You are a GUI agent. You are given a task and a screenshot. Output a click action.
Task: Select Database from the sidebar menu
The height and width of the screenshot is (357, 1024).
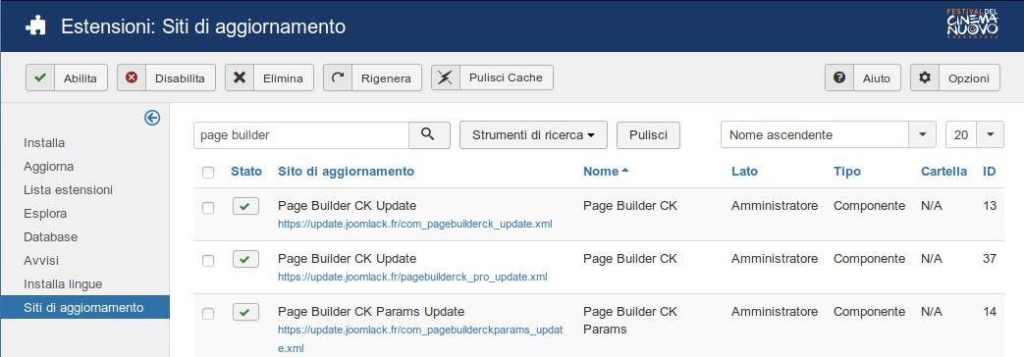tap(50, 237)
